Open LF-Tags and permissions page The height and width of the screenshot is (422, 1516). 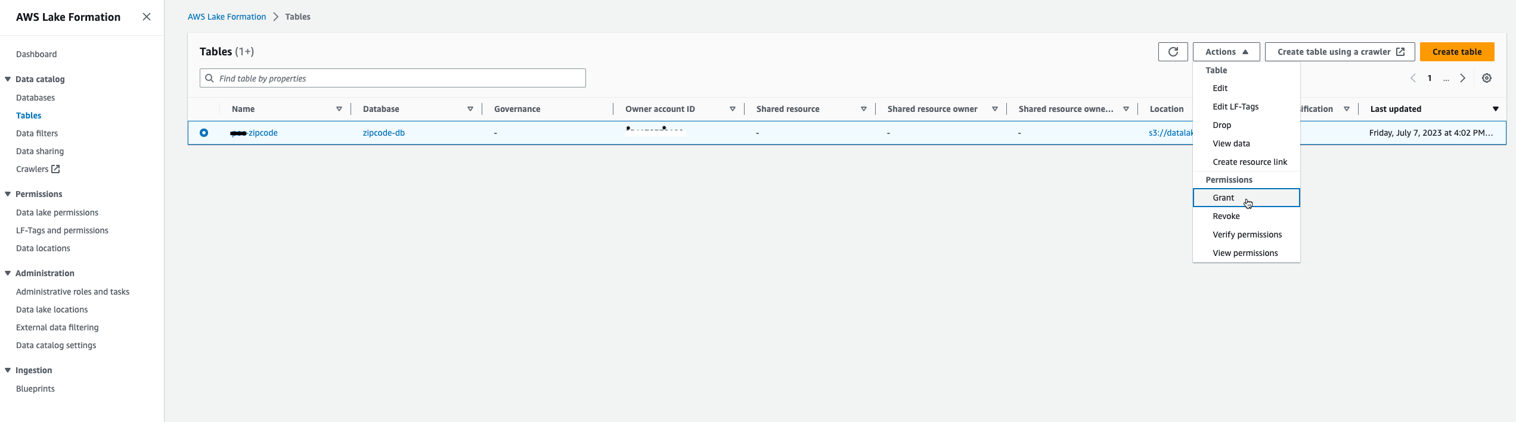62,230
